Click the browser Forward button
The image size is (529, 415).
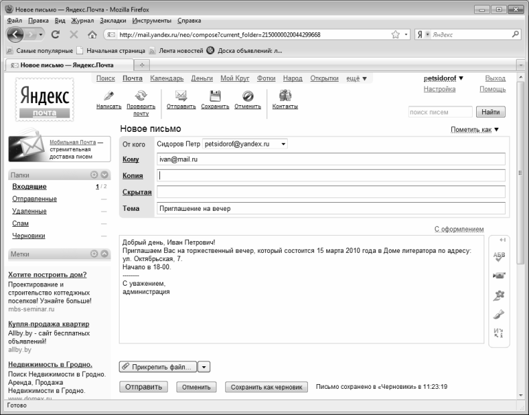pos(31,34)
